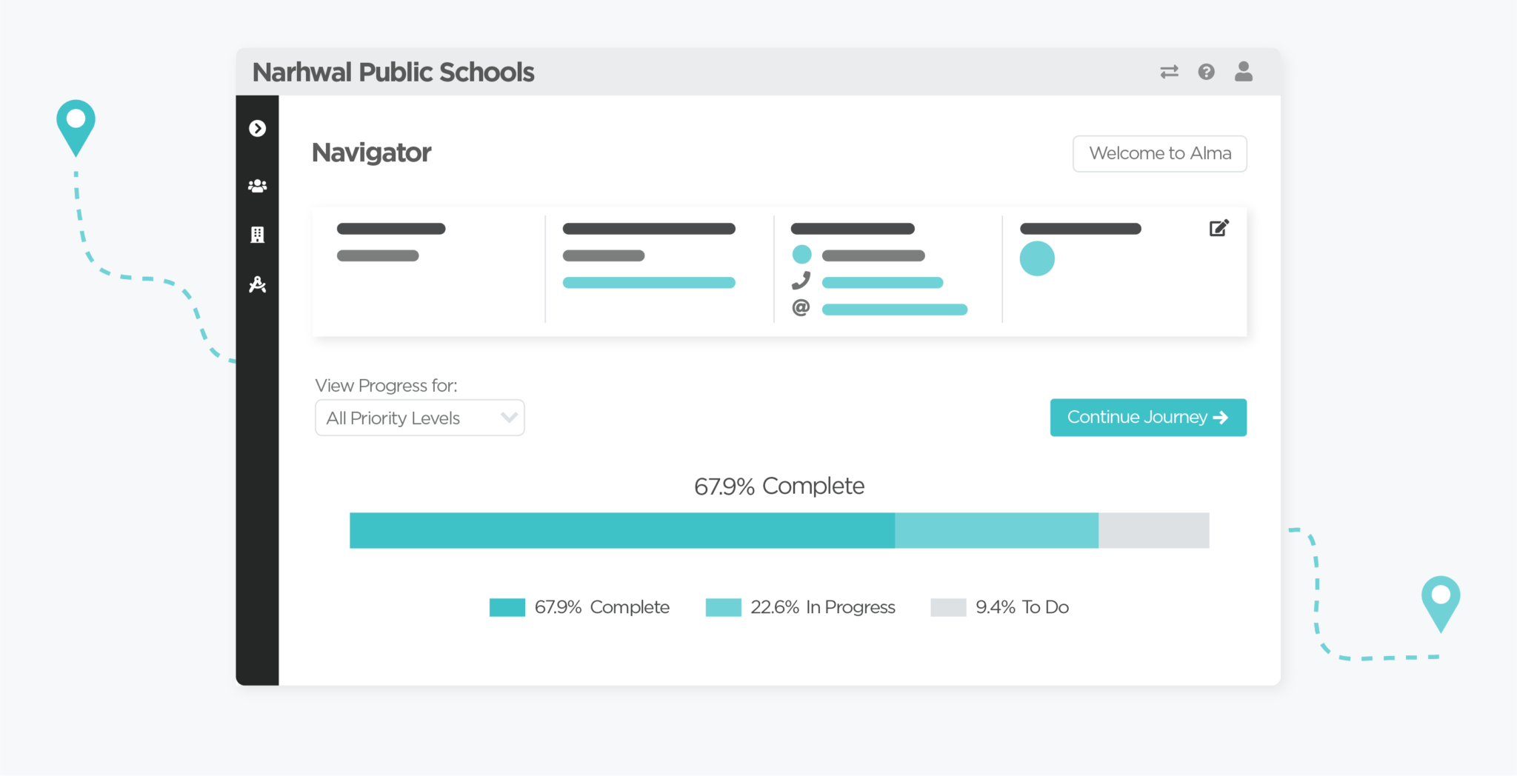The height and width of the screenshot is (776, 1517).
Task: Click the Narhwal Public Schools title
Action: (x=393, y=73)
